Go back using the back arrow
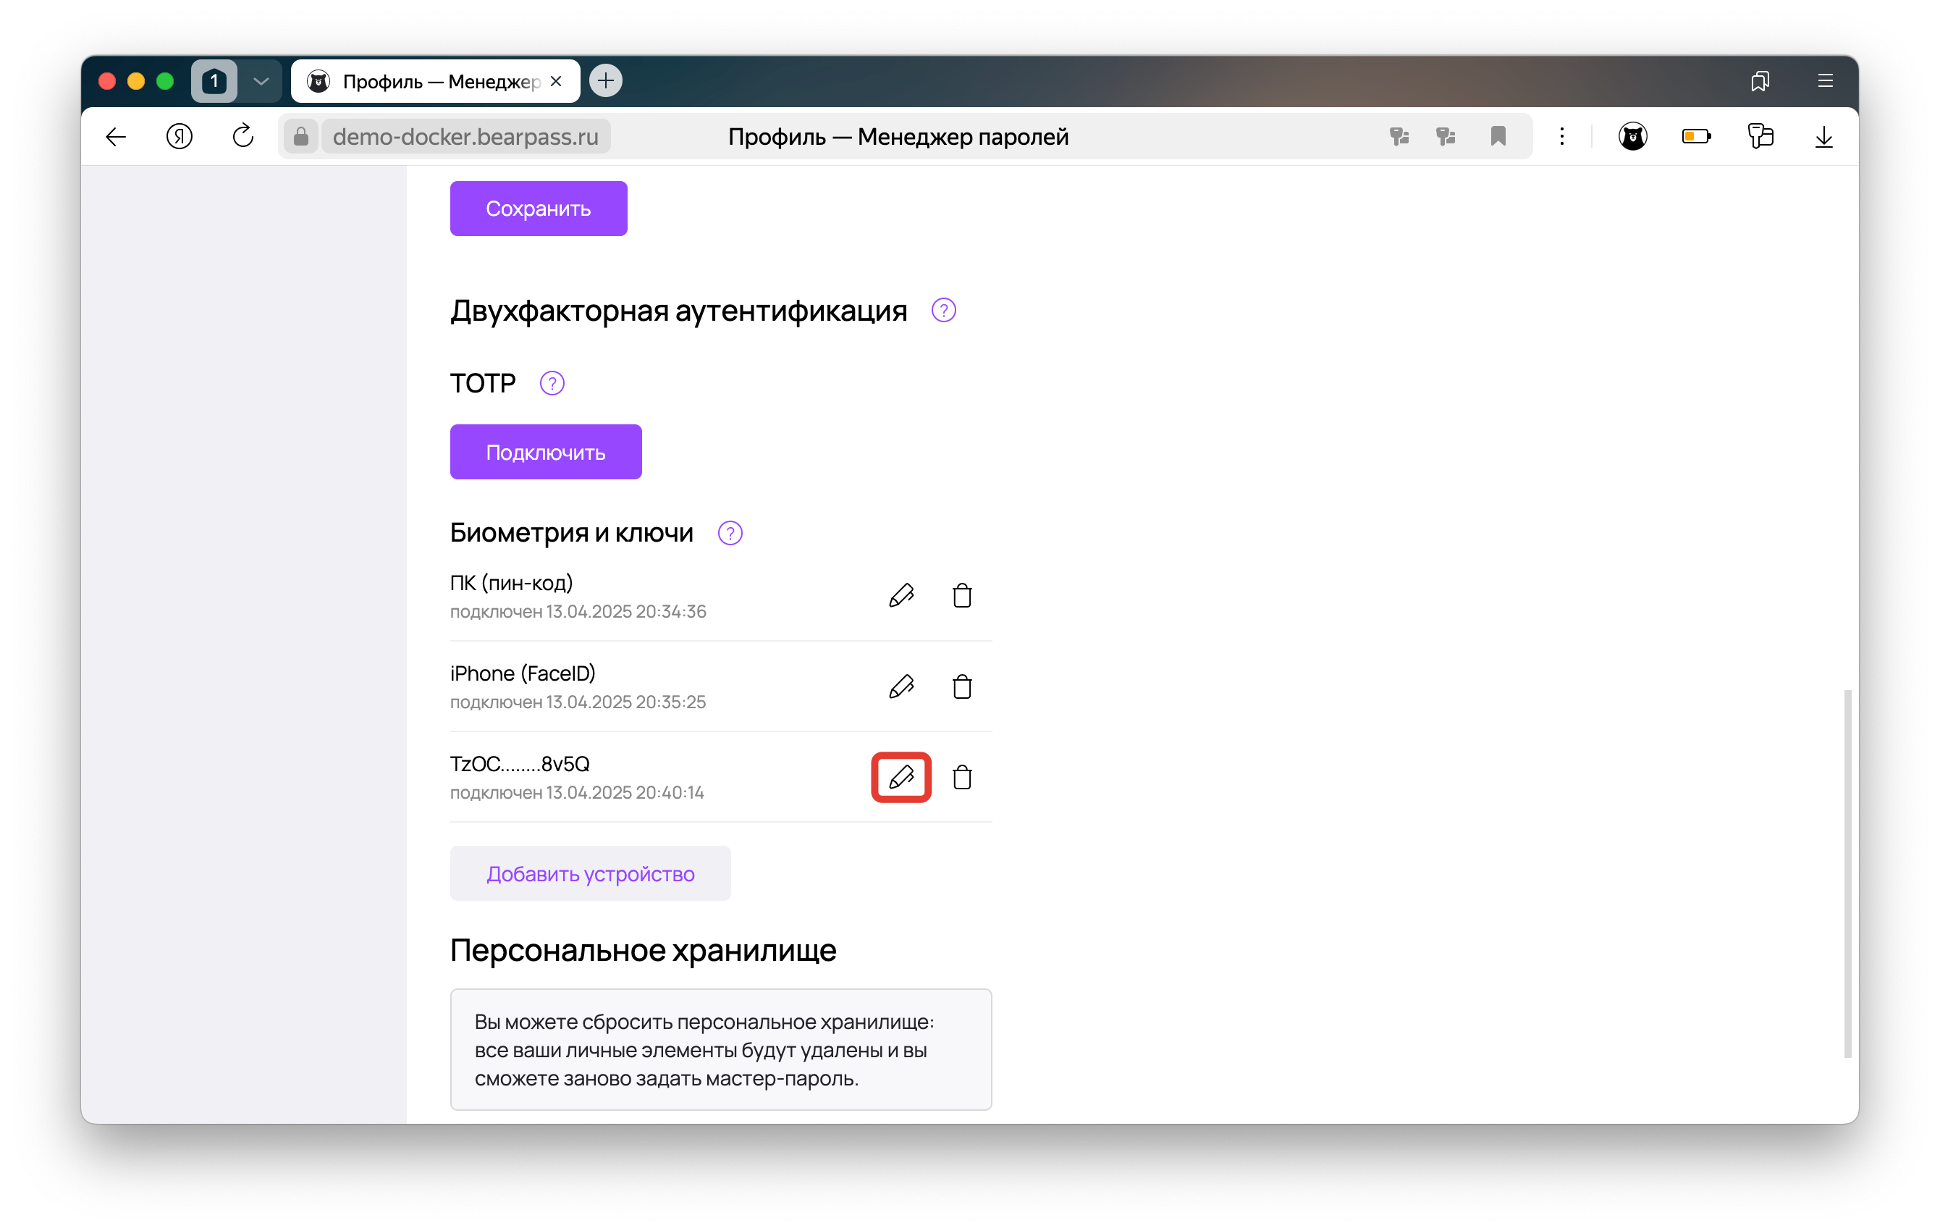The width and height of the screenshot is (1940, 1231). [x=115, y=135]
